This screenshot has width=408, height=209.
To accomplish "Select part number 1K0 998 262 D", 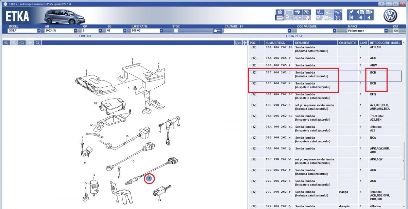I will tap(278, 105).
